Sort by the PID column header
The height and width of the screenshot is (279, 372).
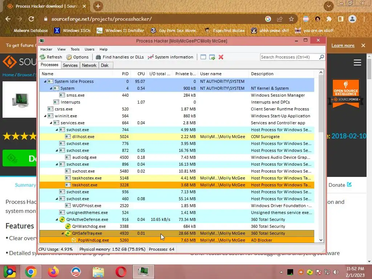121,74
